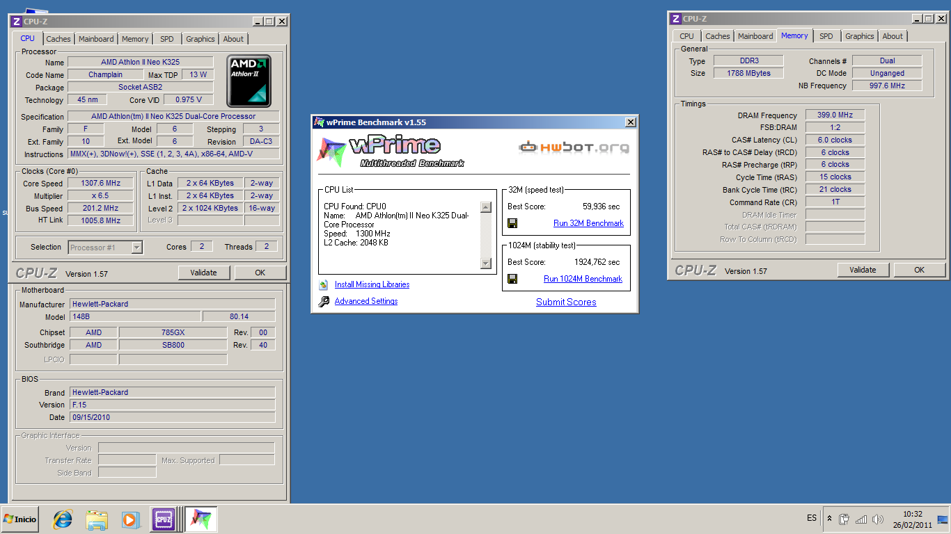Select SPD tab in right CPU-Z window
951x534 pixels.
826,36
